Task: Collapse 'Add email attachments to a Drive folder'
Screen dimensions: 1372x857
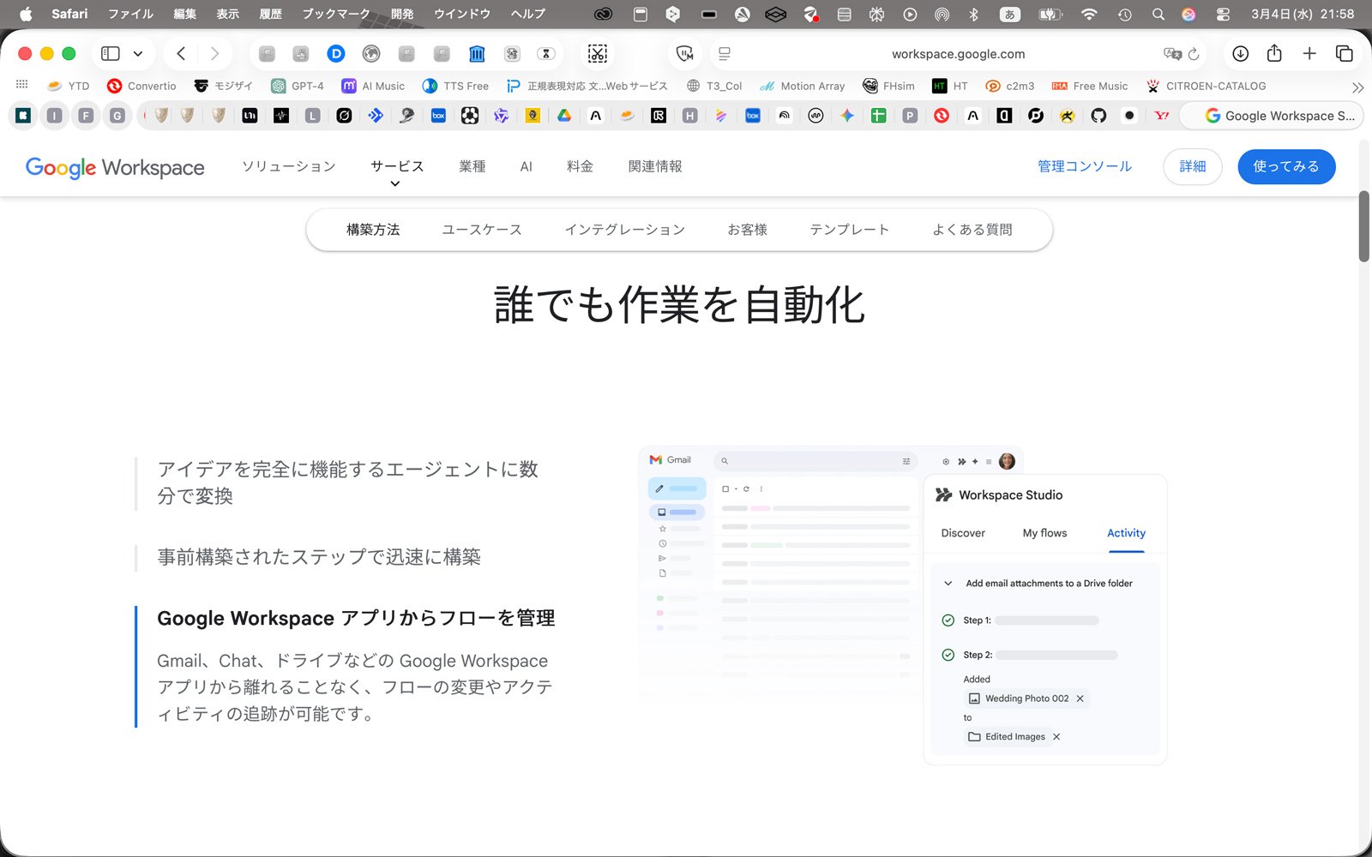Action: coord(948,583)
